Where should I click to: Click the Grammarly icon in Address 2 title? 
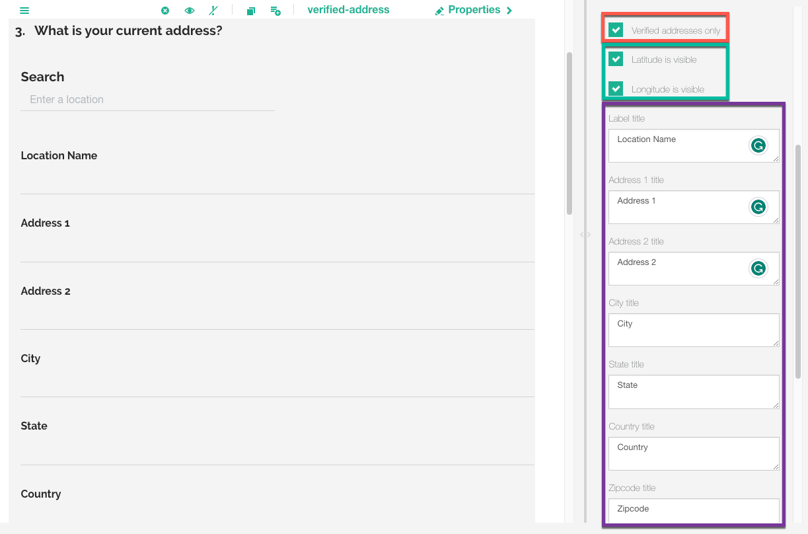click(x=758, y=268)
